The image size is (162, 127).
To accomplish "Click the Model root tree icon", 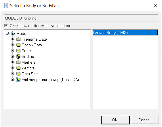I will tap(13, 33).
